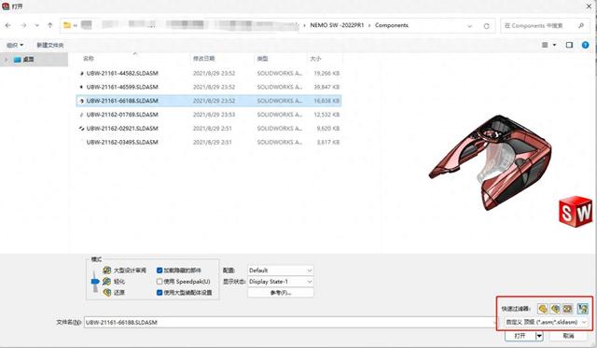Click the 新建文件夹 button
597x348 pixels.
(49, 45)
